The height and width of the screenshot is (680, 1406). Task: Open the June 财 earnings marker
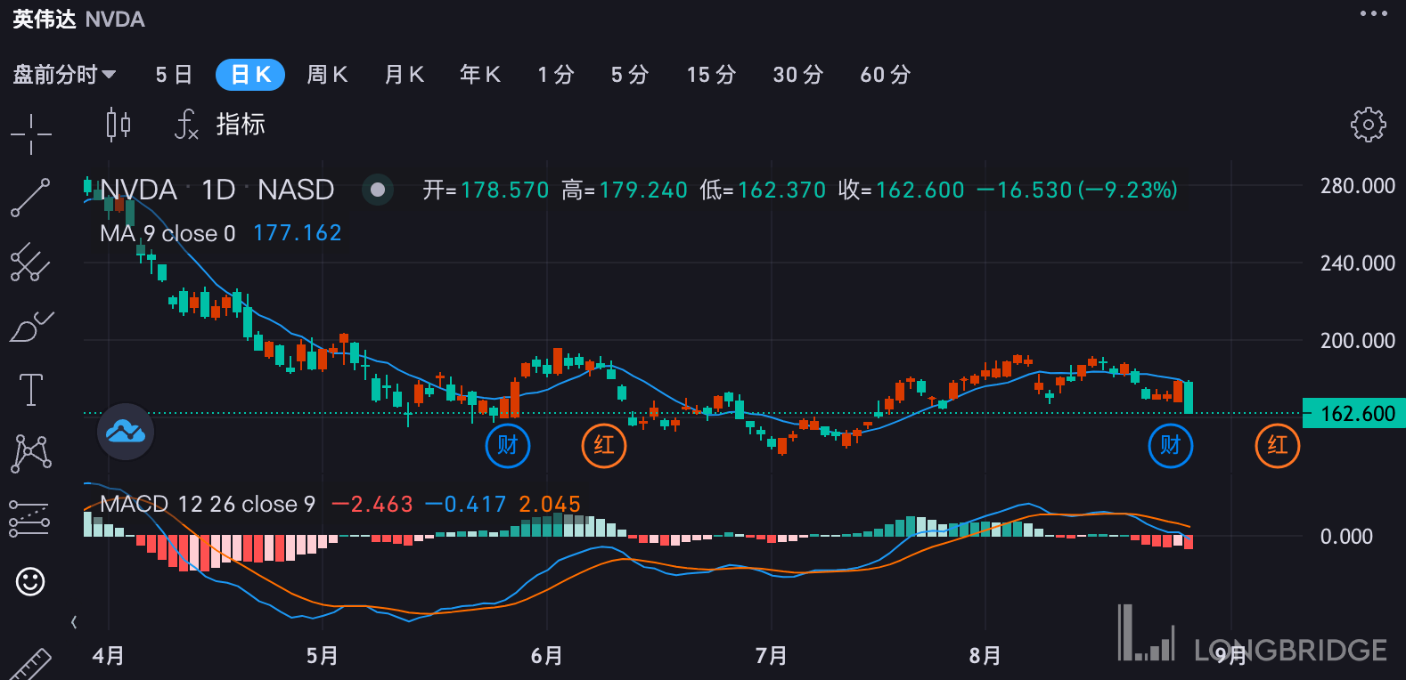pyautogui.click(x=508, y=446)
